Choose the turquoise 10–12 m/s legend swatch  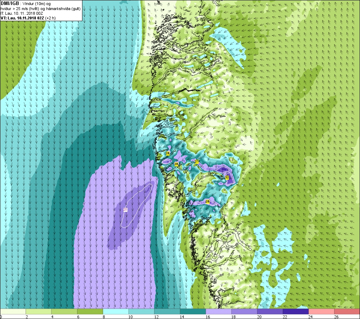coord(141,311)
